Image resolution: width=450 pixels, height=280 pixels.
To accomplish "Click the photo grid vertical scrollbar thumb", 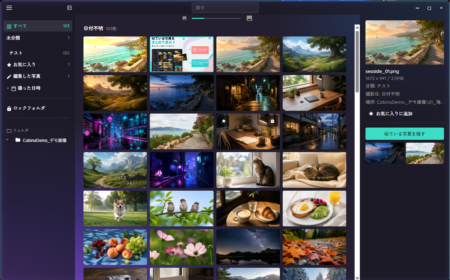I will (357, 62).
